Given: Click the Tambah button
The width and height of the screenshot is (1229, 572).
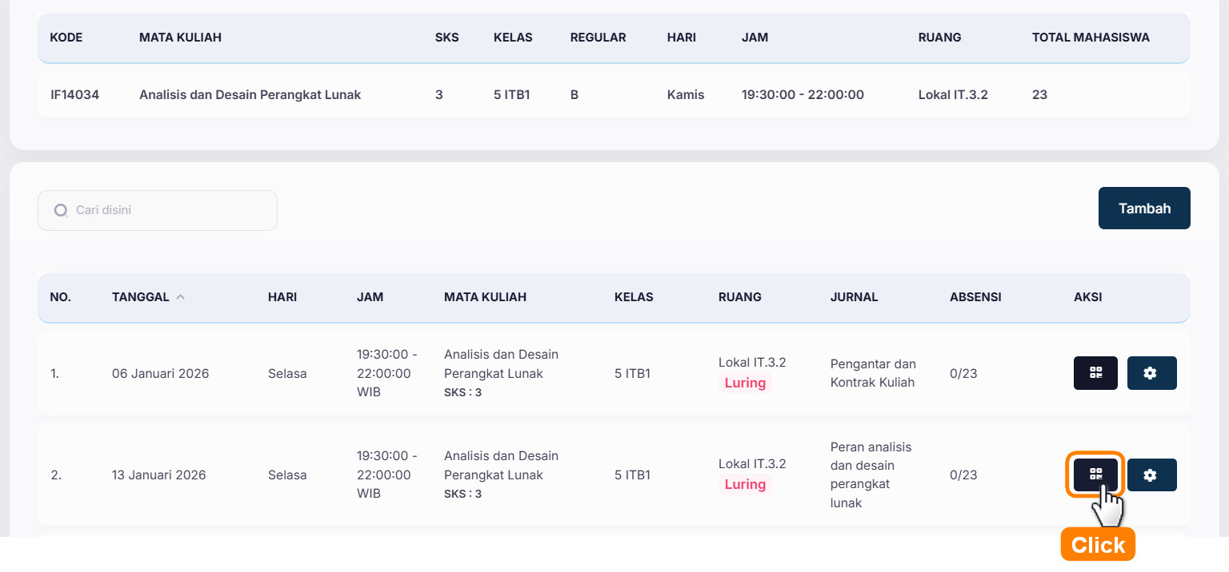Looking at the screenshot, I should tap(1144, 209).
